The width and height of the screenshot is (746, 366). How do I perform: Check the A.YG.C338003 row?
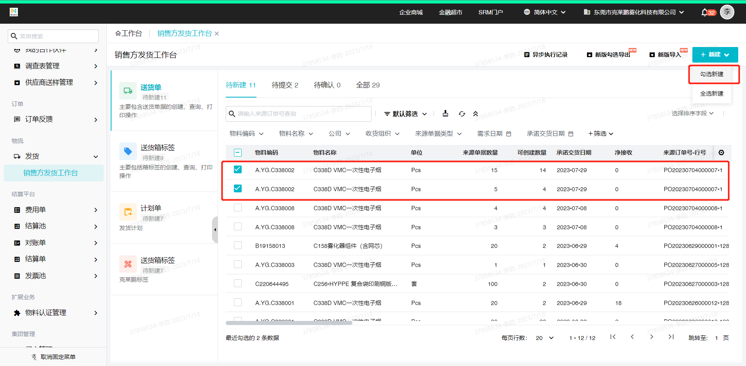point(238,264)
